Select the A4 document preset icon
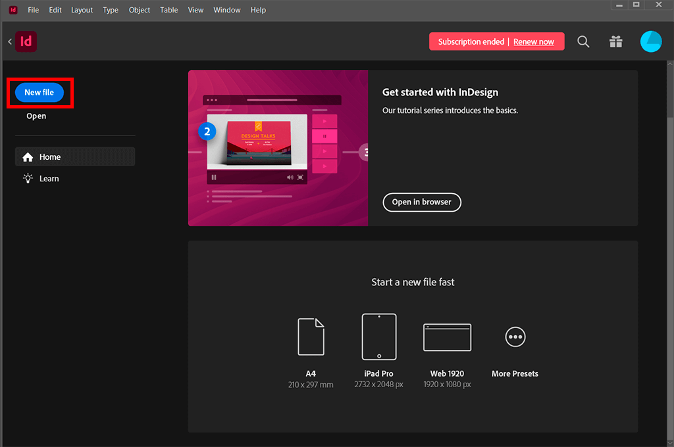This screenshot has height=447, width=674. click(x=311, y=337)
